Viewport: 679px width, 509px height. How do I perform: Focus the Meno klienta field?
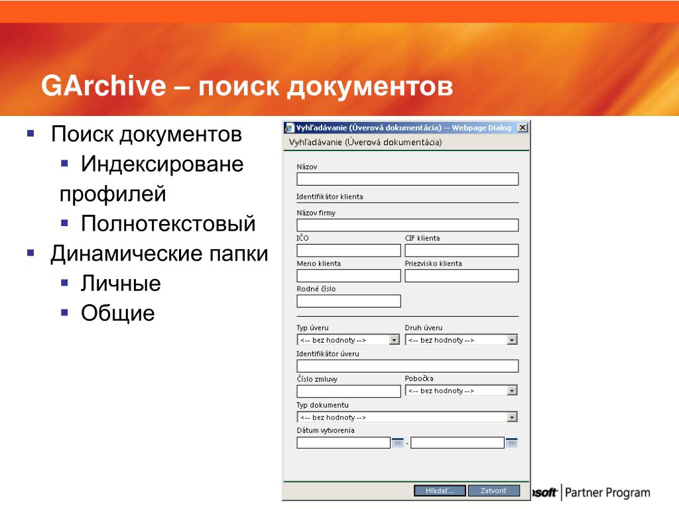[349, 276]
